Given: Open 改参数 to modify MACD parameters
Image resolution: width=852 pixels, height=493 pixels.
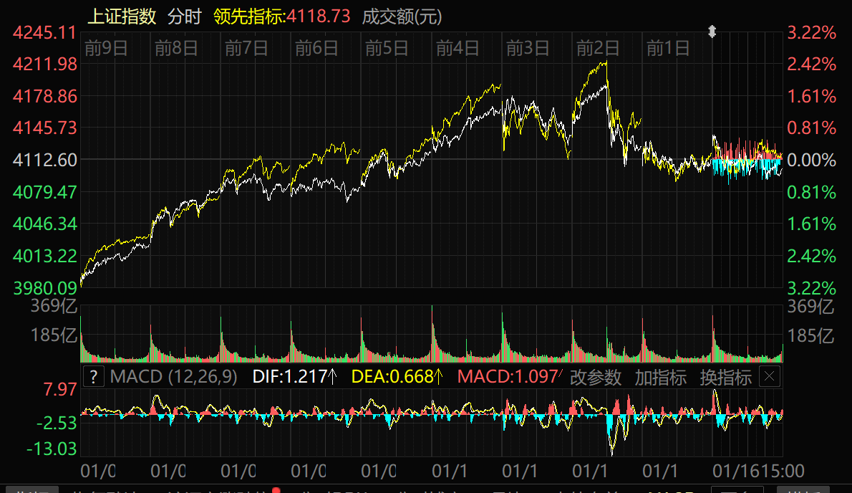Looking at the screenshot, I should (x=595, y=377).
